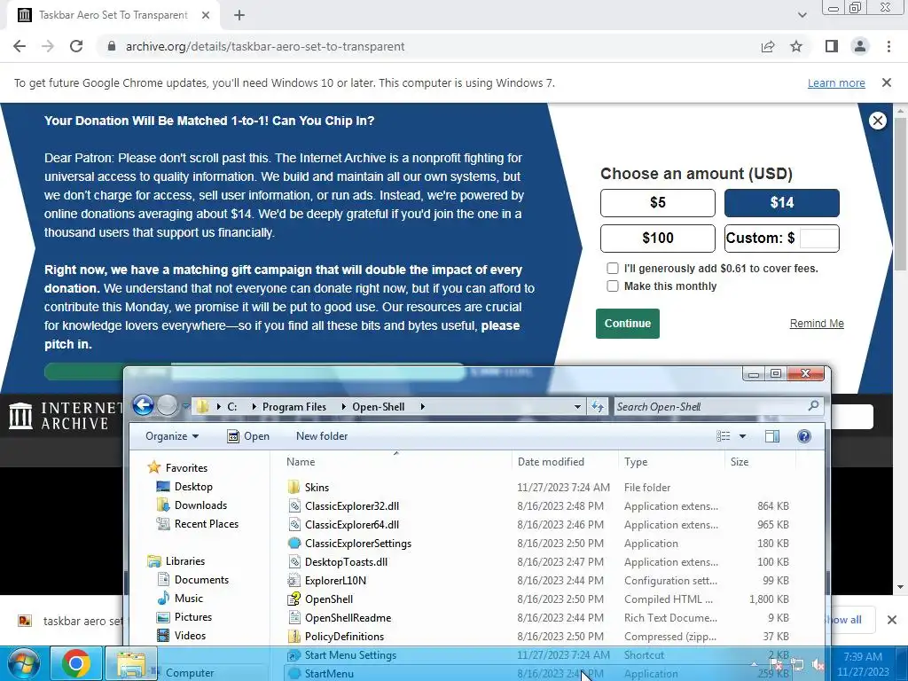Viewport: 908px width, 681px height.
Task: Click Program Files in the Explorer path
Action: (x=294, y=406)
